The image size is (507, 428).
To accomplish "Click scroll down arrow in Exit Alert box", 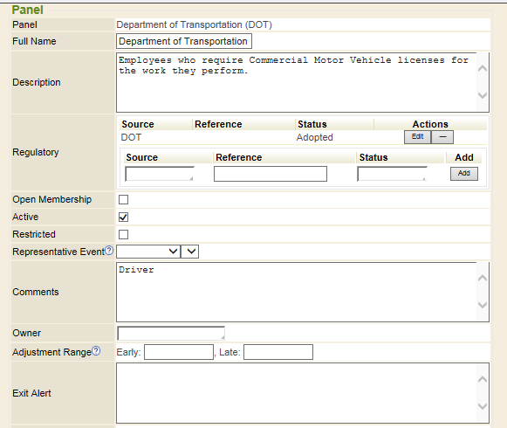I will 483,406.
